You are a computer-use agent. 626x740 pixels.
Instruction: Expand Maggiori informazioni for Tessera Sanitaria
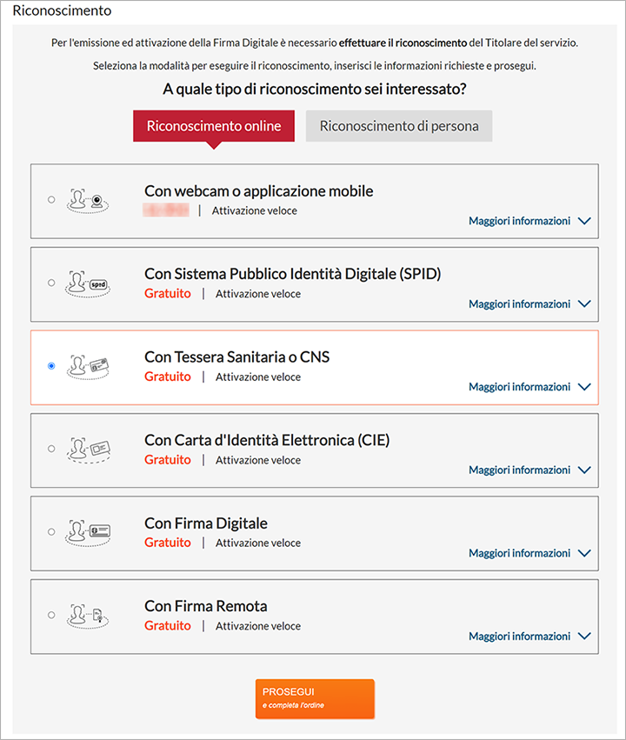(529, 387)
